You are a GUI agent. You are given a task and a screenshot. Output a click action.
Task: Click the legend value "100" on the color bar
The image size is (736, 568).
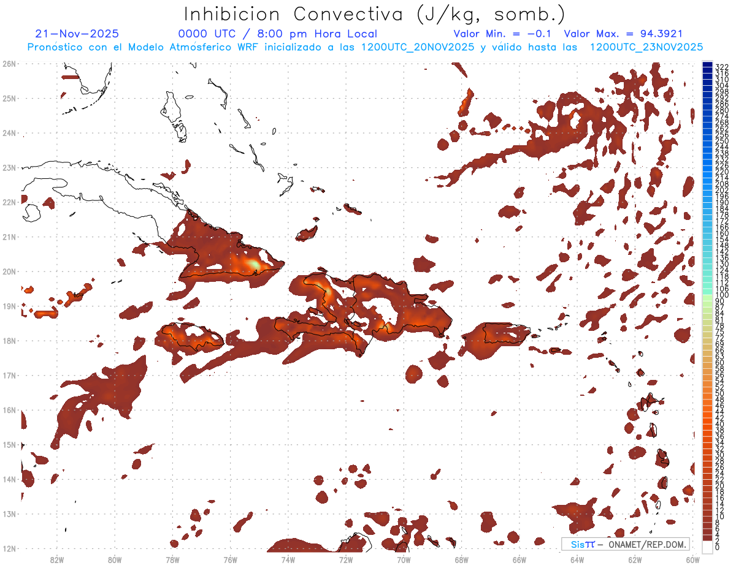pyautogui.click(x=722, y=295)
